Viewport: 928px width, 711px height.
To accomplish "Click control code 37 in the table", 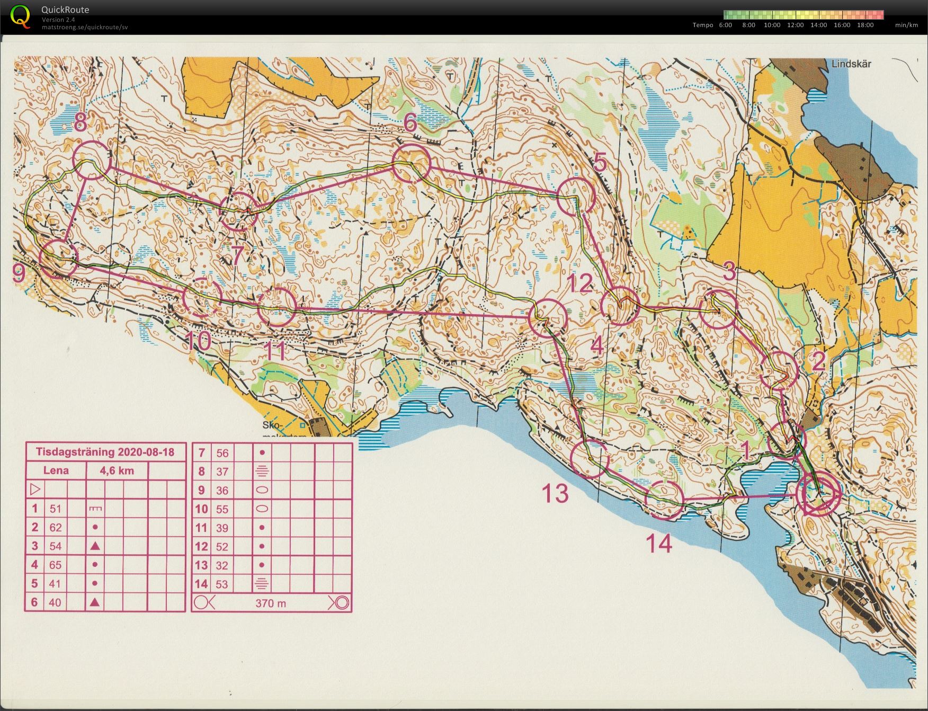I will [222, 472].
